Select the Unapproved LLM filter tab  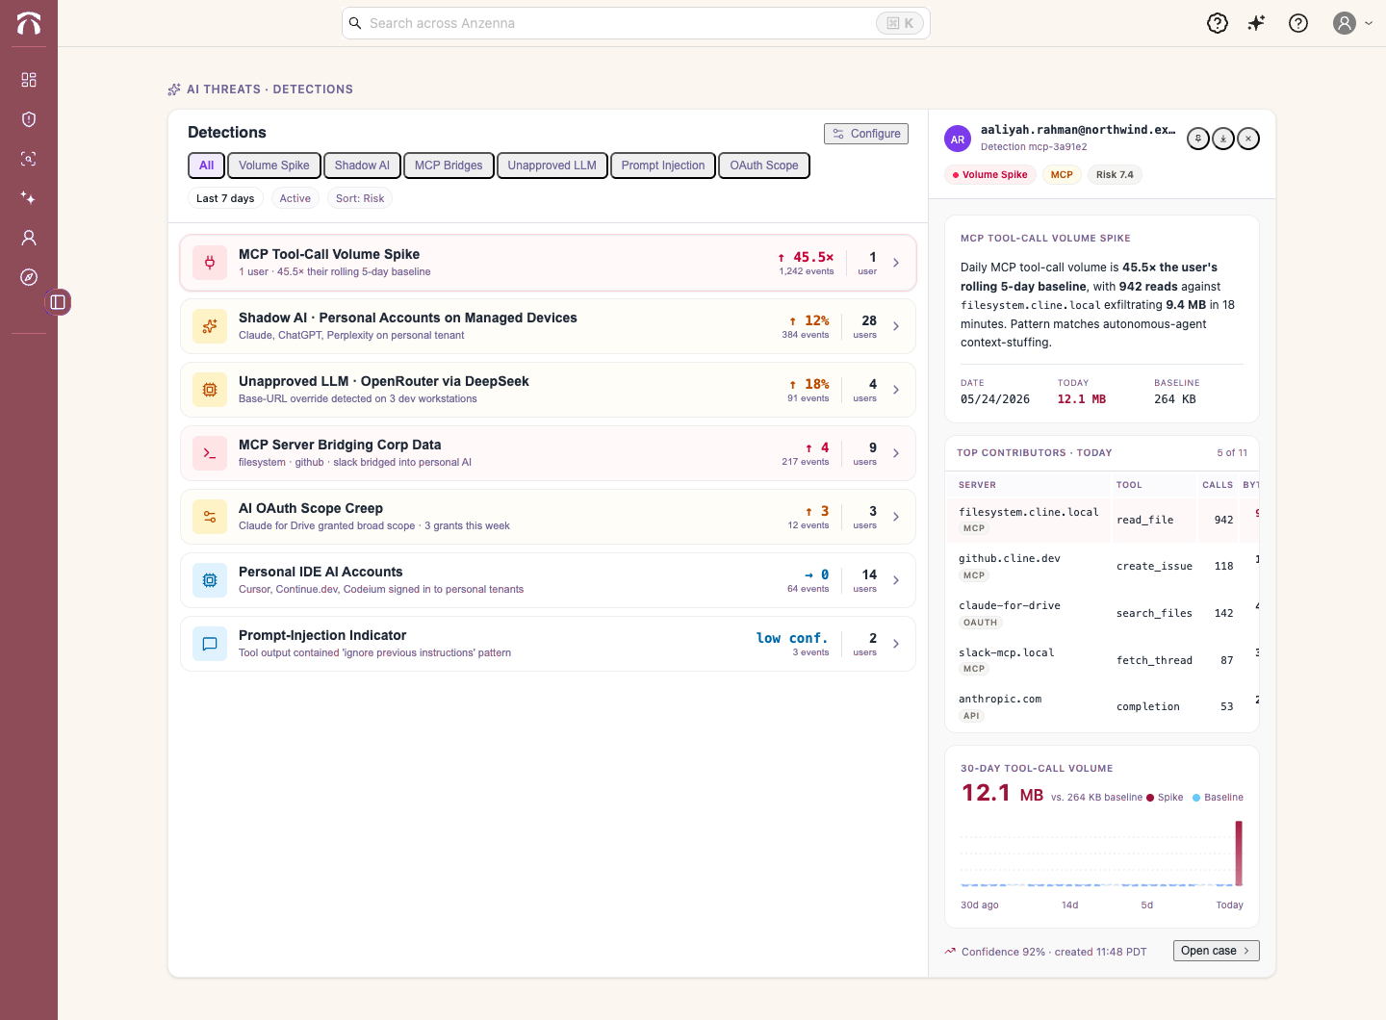pyautogui.click(x=552, y=166)
